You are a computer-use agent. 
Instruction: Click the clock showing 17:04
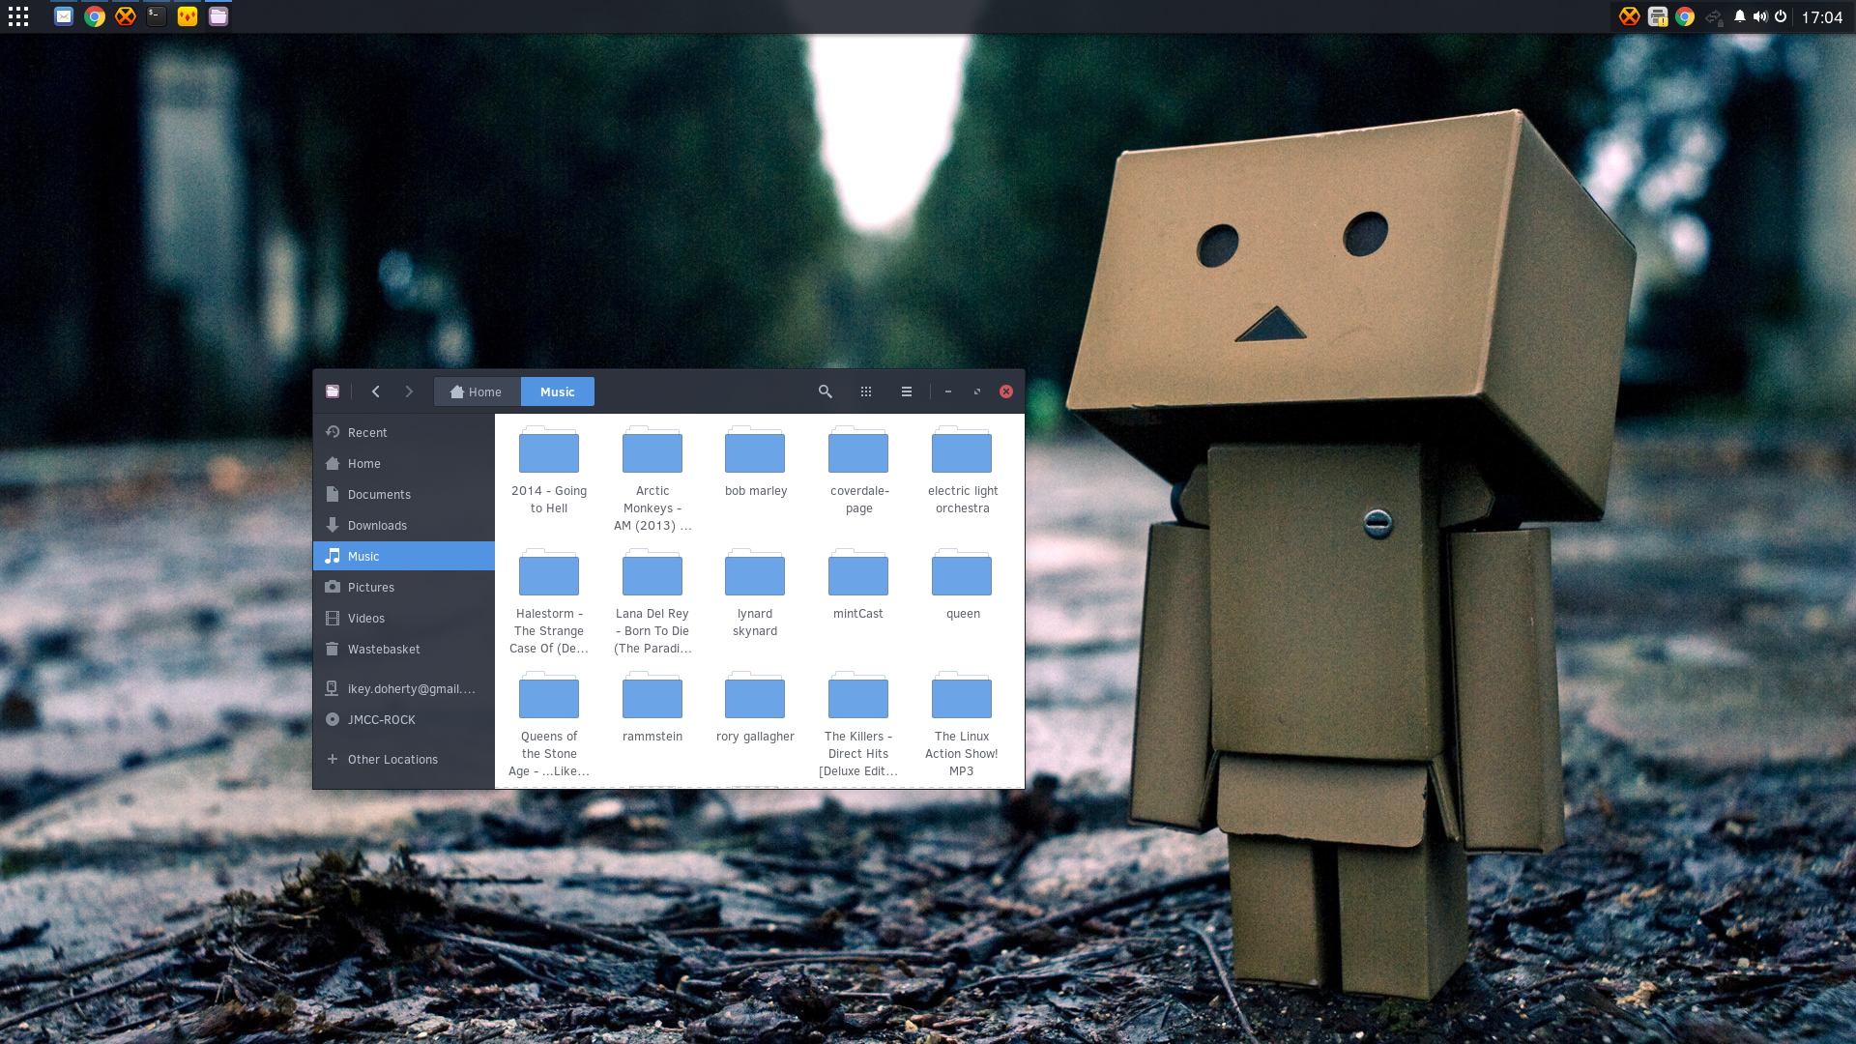[x=1822, y=17]
